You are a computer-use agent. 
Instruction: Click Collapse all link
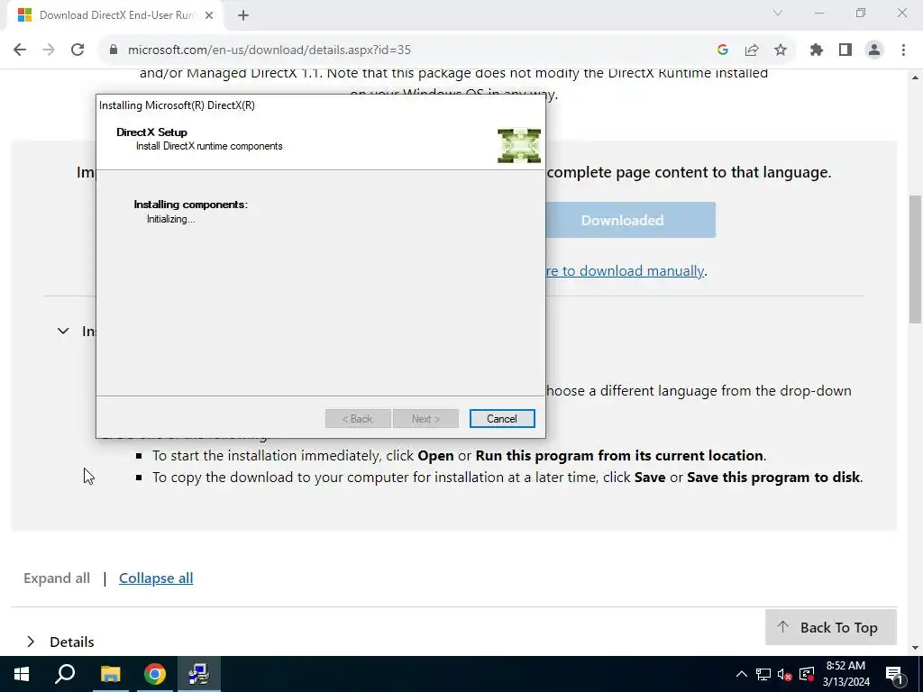click(156, 578)
